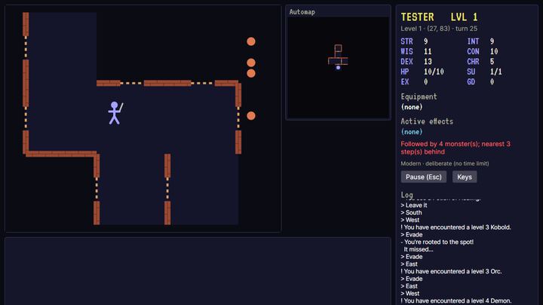Image resolution: width=543 pixels, height=305 pixels.
Task: Click the INT stat label
Action: pyautogui.click(x=473, y=41)
